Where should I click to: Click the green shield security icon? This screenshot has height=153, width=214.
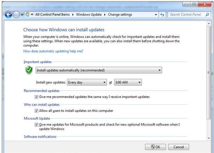(x=29, y=70)
